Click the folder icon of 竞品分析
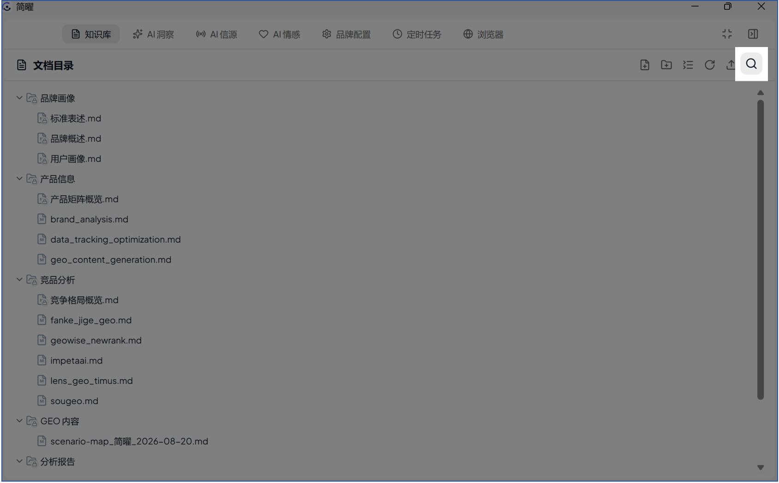 tap(32, 280)
